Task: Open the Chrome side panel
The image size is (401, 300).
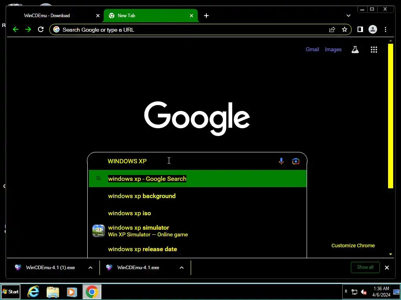Action: 360,30
